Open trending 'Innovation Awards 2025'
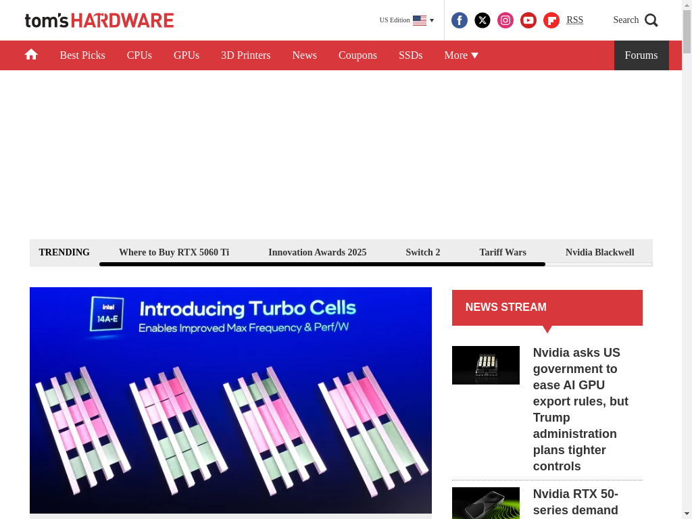Screen dimensions: 692x519 point(318,252)
